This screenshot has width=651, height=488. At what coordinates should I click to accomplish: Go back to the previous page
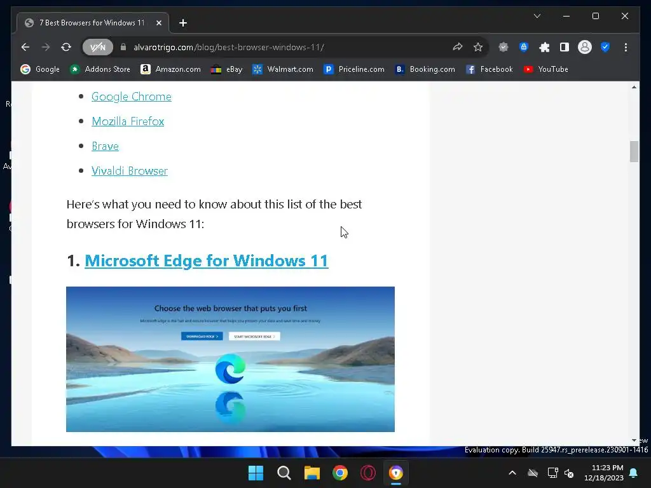(25, 47)
